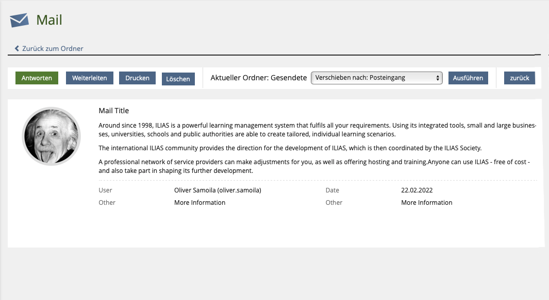Click the paragraph starting Around since 1998
This screenshot has height=300, width=549.
click(317, 130)
